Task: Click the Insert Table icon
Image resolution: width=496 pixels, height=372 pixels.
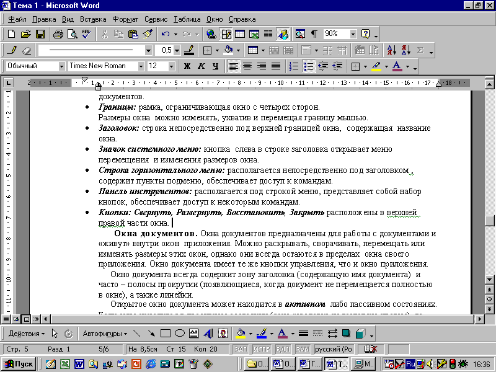Action: pos(239,34)
